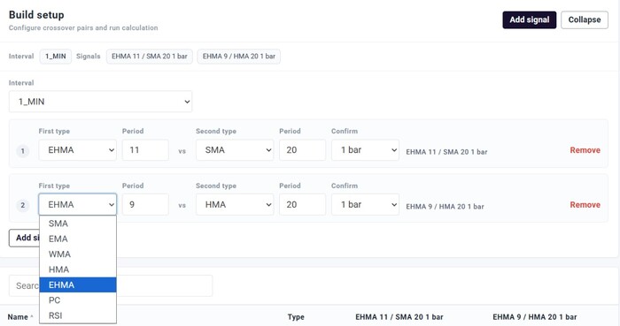Open Second type HMA dropdown in signal 2
This screenshot has width=620, height=326.
click(x=235, y=204)
